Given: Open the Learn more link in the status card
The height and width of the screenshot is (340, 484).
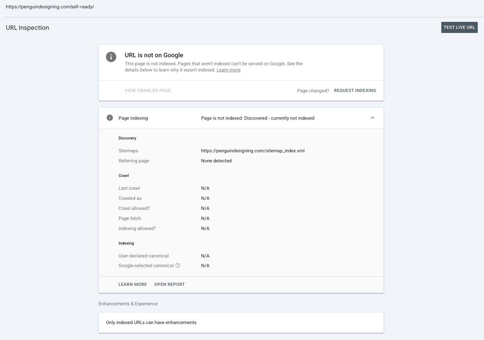Looking at the screenshot, I should [229, 70].
